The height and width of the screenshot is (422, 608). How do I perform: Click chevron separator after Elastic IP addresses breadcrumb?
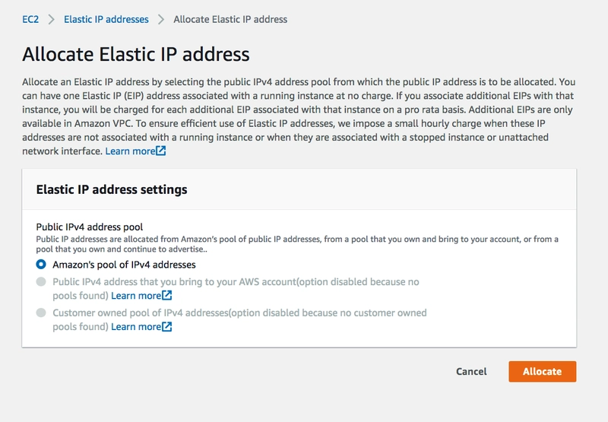click(x=161, y=20)
